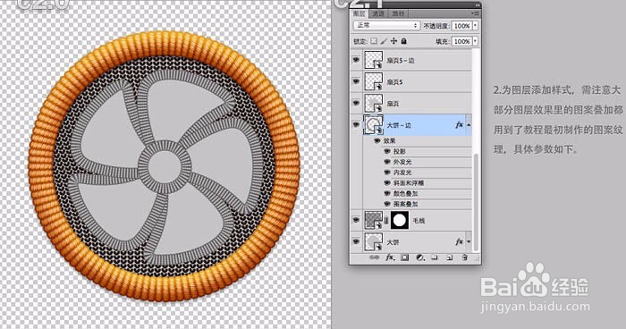Viewport: 626px width, 329px height.
Task: Toggle the 内发光 effect visibility
Action: pyautogui.click(x=387, y=172)
